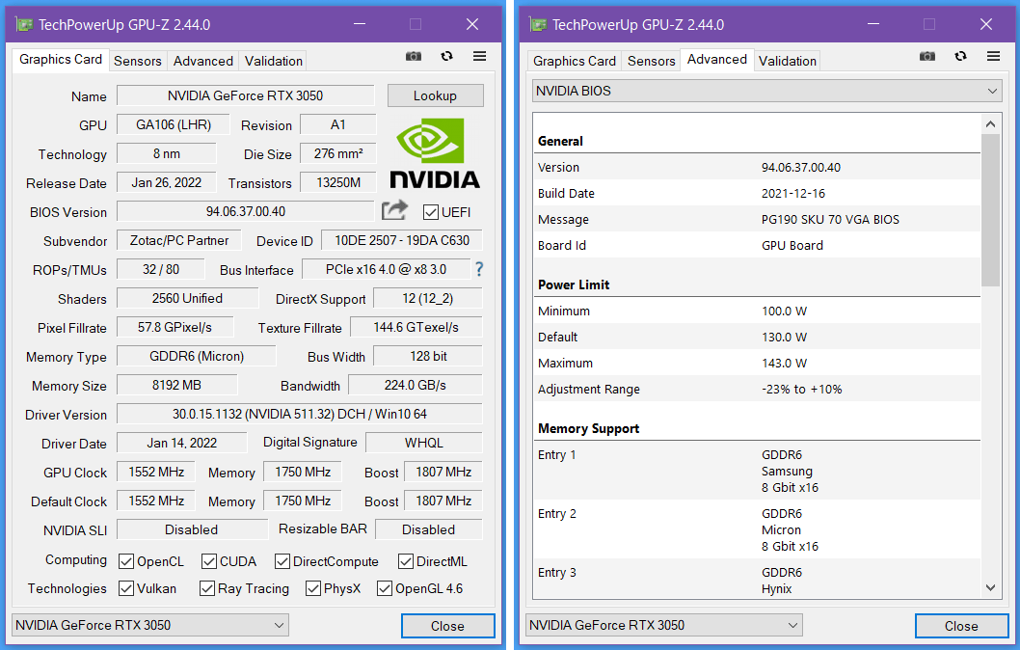The height and width of the screenshot is (650, 1020).
Task: Click the NVIDIA SLI Disabled field
Action: pyautogui.click(x=191, y=529)
